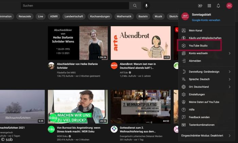This screenshot has height=143, width=238.
Task: Open the Dekanat Weiden channel avatar
Action: (x=114, y=129)
